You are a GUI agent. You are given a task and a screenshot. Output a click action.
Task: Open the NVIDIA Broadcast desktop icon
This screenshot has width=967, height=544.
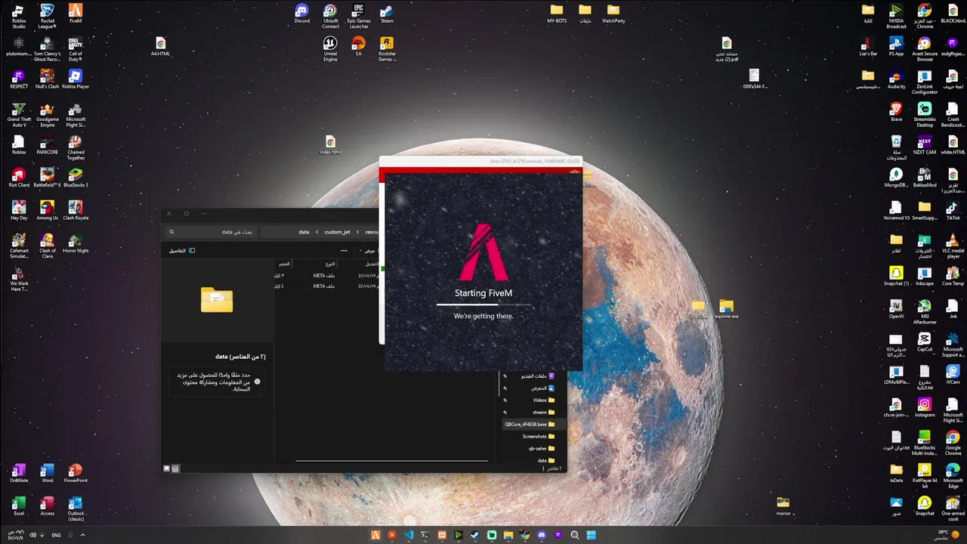click(x=896, y=17)
